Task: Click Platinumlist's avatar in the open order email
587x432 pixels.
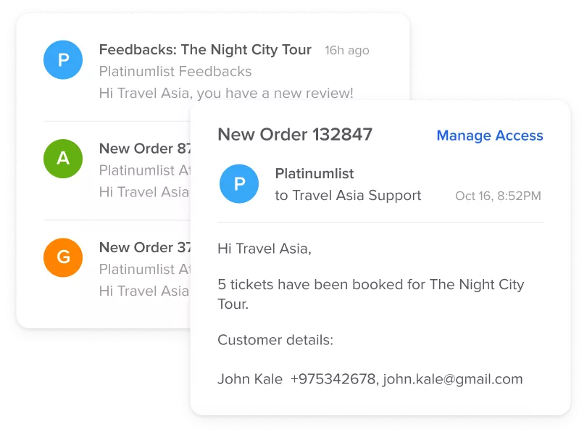Action: click(x=239, y=184)
